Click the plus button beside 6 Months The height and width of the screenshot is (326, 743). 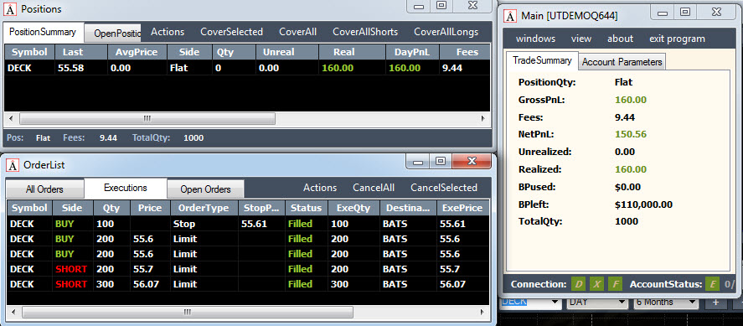[715, 302]
